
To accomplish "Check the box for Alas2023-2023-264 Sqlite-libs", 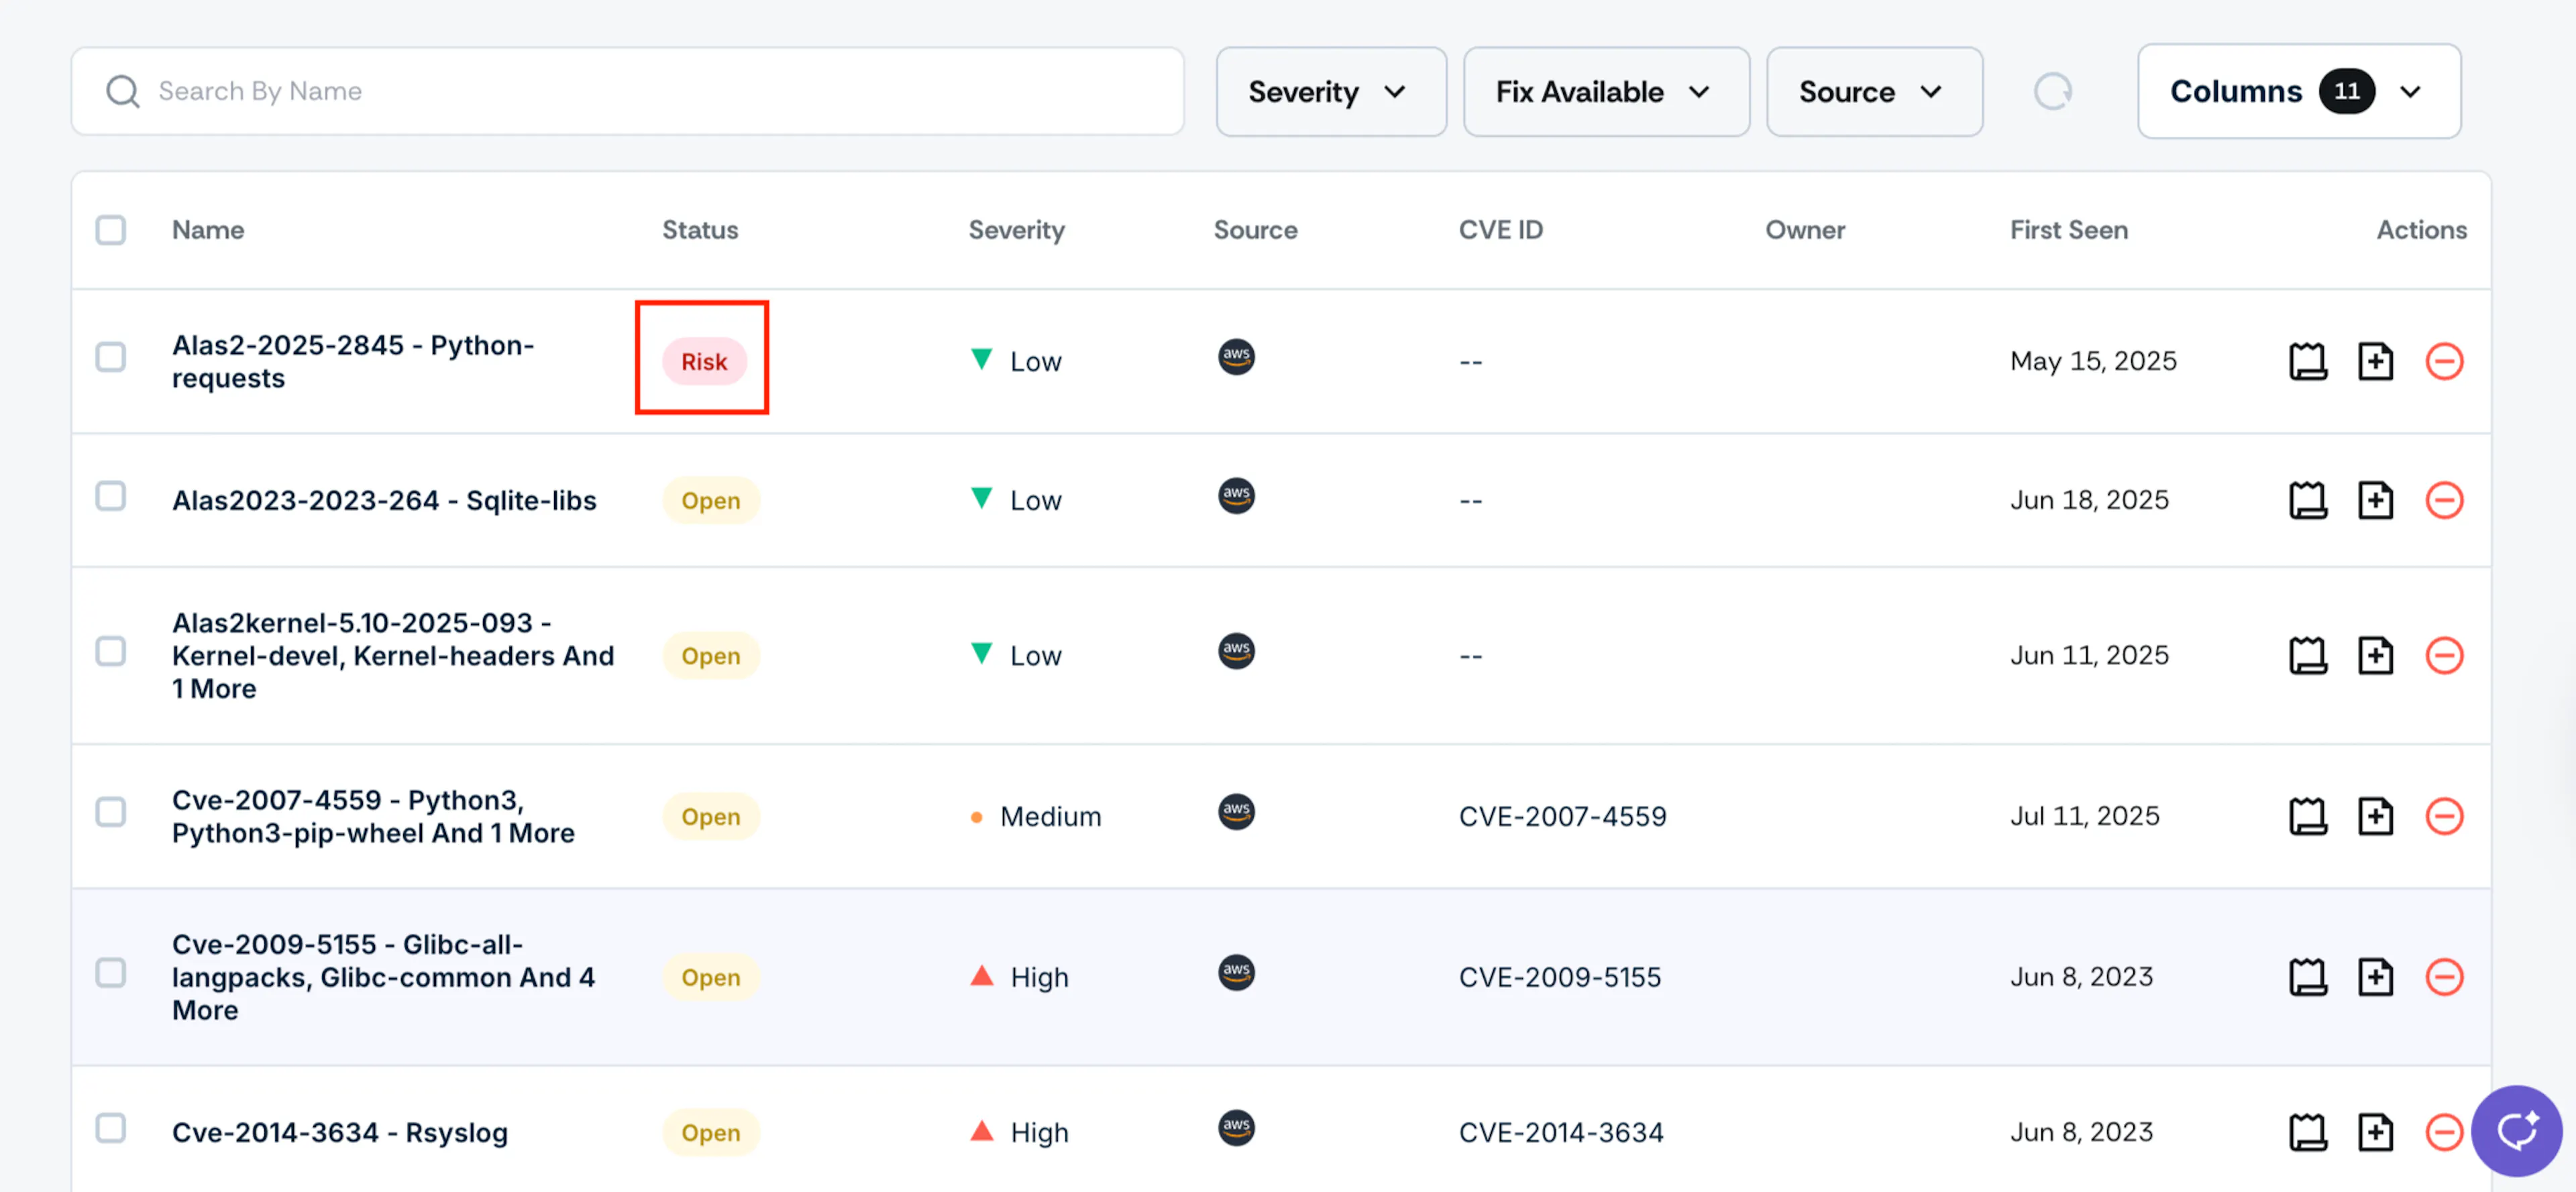I will (111, 497).
